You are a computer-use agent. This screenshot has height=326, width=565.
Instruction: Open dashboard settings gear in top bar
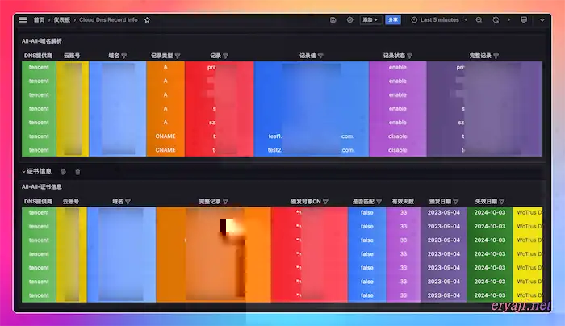pyautogui.click(x=349, y=20)
